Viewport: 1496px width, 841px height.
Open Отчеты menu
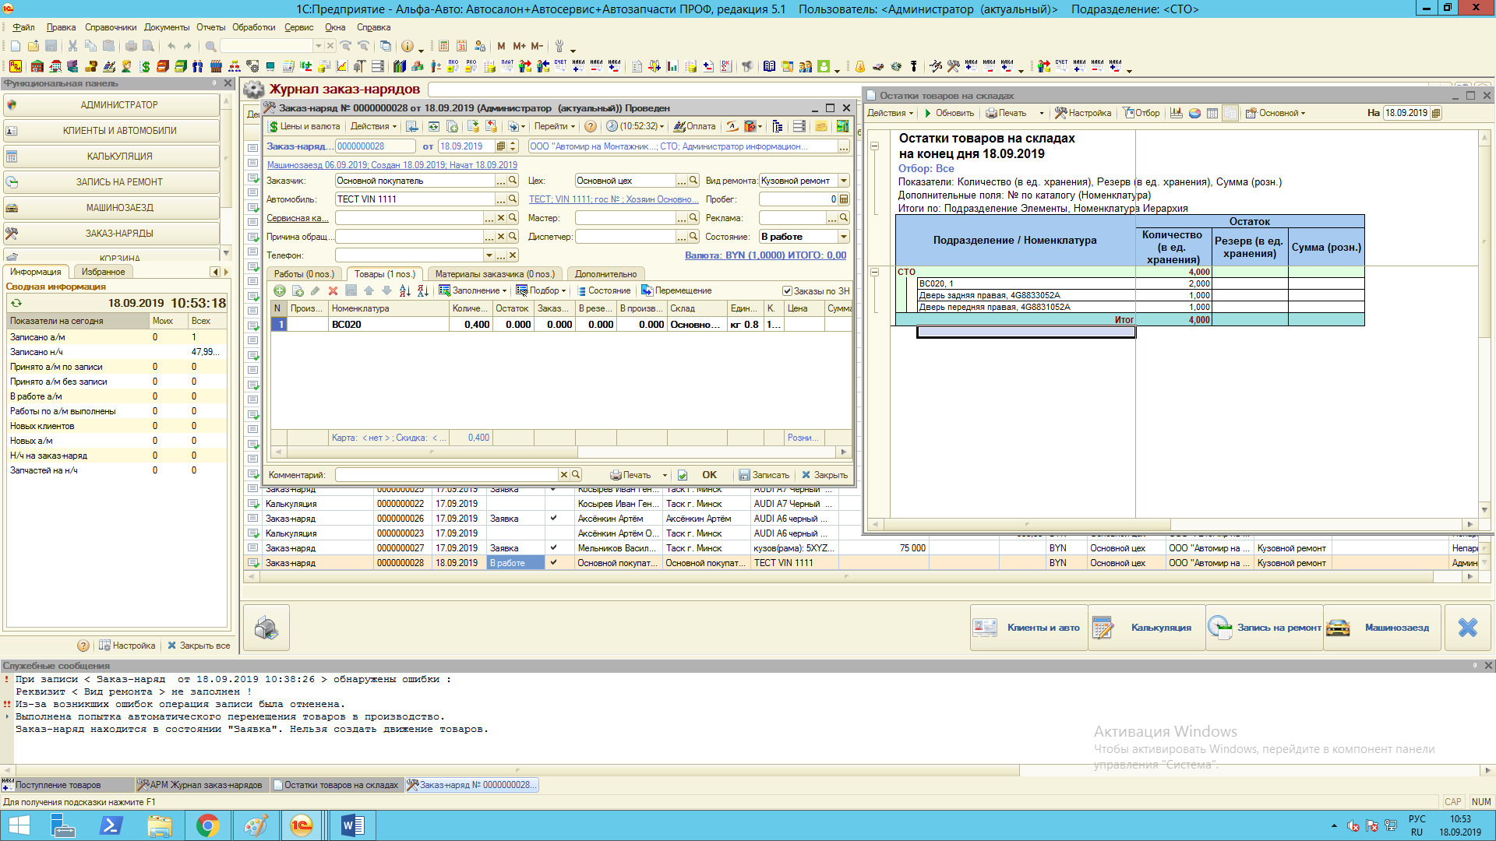click(x=211, y=27)
